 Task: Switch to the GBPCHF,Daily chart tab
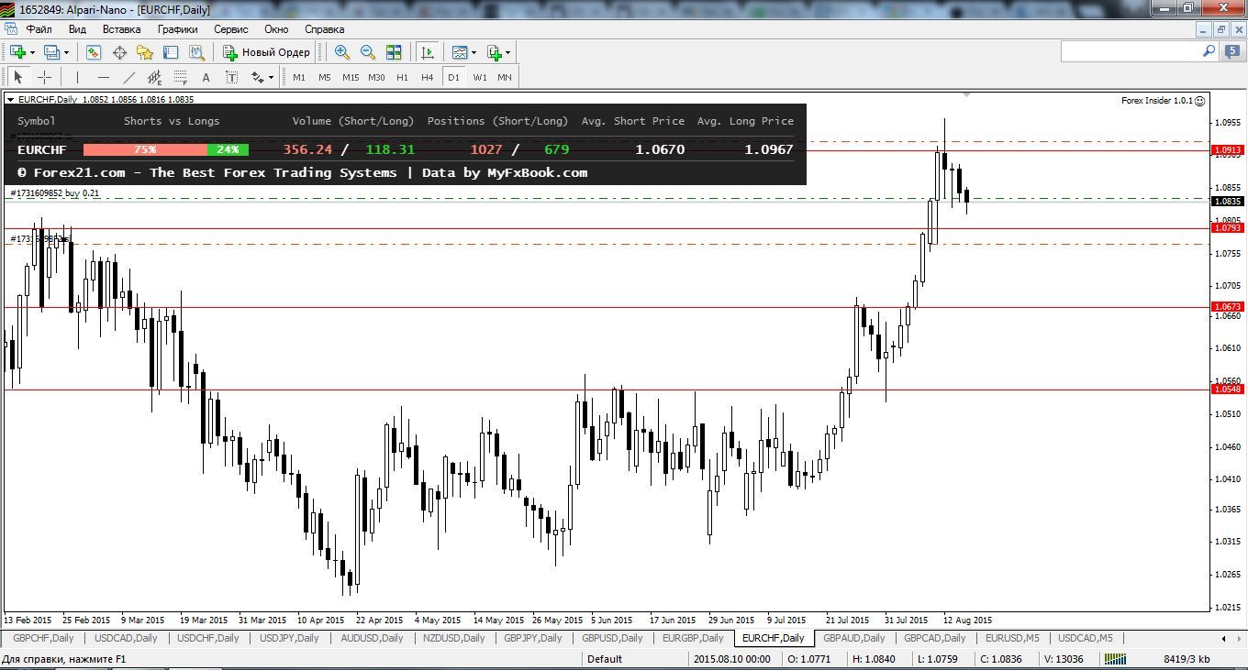click(44, 638)
